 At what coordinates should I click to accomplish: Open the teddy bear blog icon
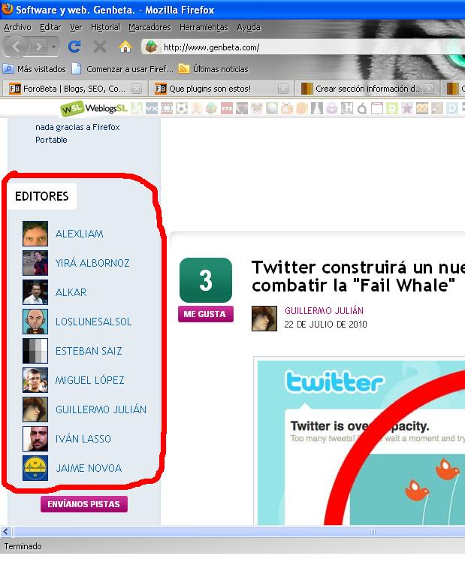256,108
